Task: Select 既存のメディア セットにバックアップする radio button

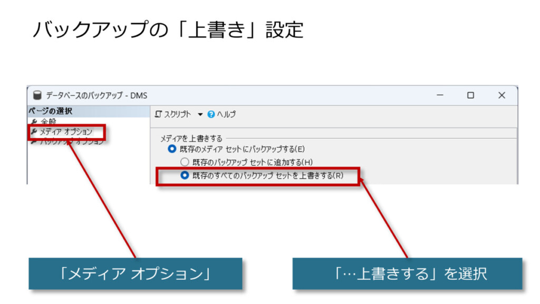Action: coord(171,149)
